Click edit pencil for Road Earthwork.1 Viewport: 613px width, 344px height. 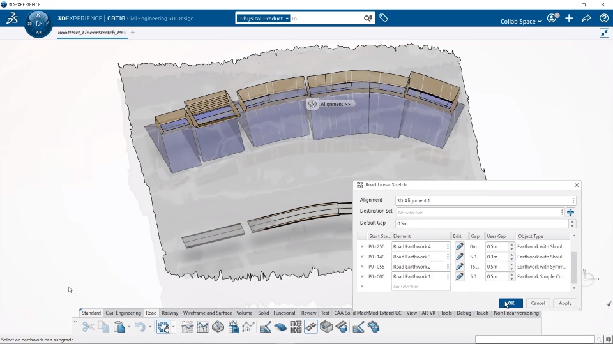[x=459, y=276]
